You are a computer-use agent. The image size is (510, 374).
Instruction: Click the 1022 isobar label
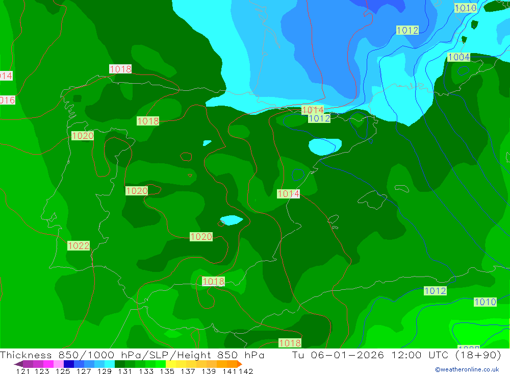pyautogui.click(x=79, y=245)
